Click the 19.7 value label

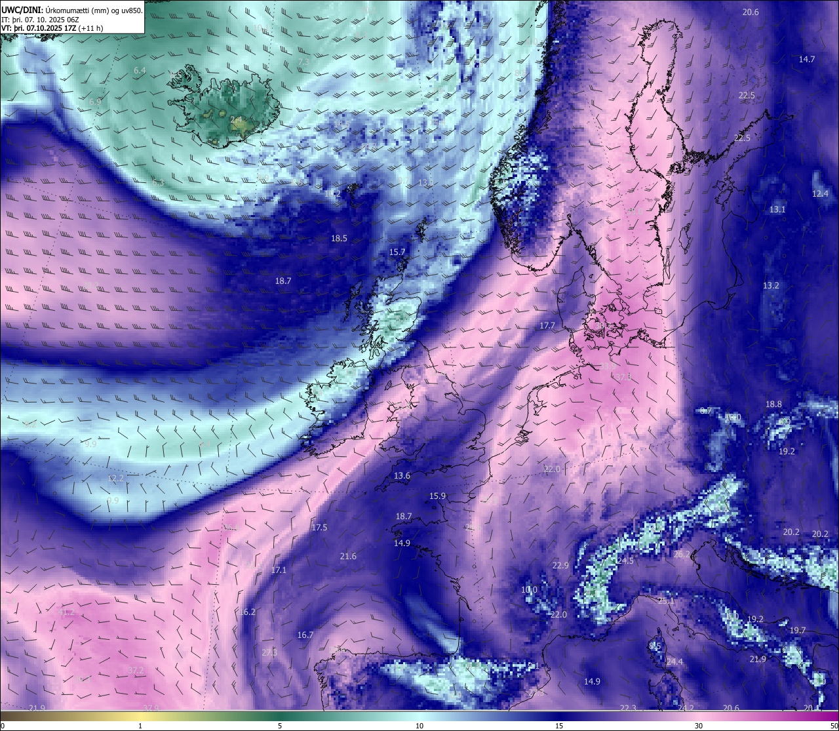[797, 630]
